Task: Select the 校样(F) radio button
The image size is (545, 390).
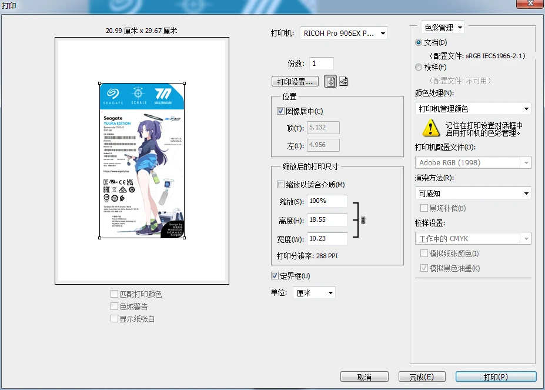Action: (x=419, y=67)
